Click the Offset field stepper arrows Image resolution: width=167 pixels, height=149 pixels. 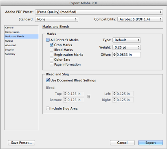[x=114, y=55]
